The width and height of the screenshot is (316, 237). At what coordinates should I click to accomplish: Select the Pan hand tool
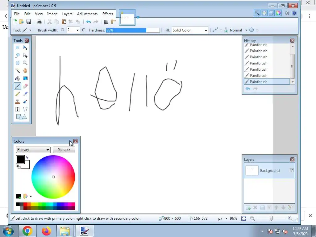tap(25, 71)
